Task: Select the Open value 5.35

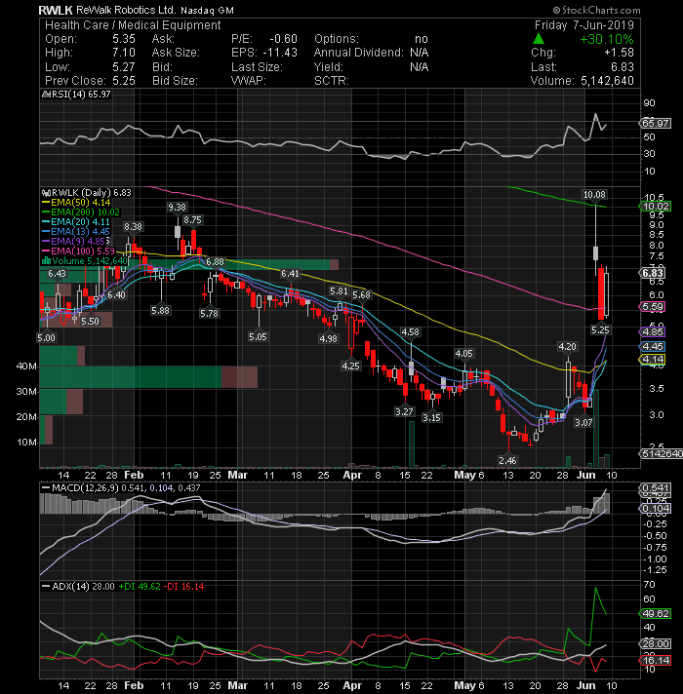Action: 124,39
